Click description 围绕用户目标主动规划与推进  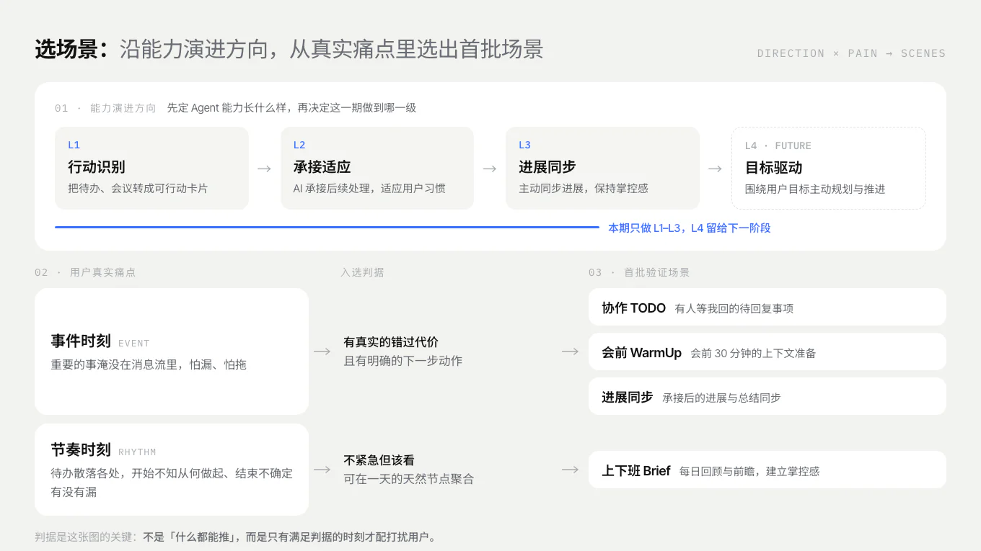[815, 189]
